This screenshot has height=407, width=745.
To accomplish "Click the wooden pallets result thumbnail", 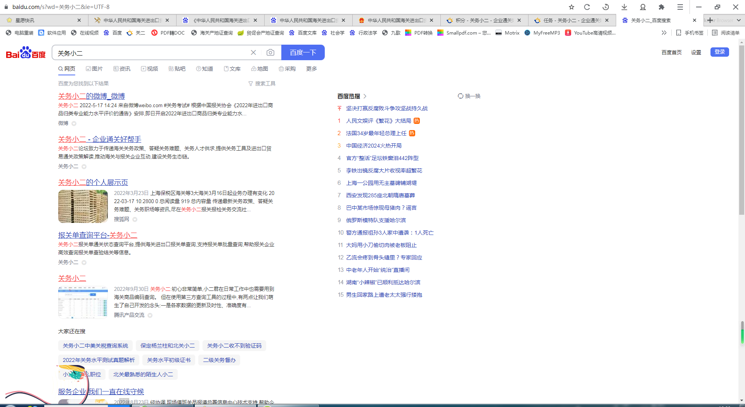I will (83, 206).
